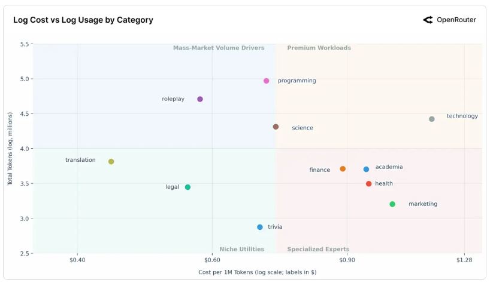Click the green marketing data point
This screenshot has width=490, height=283.
tap(392, 204)
